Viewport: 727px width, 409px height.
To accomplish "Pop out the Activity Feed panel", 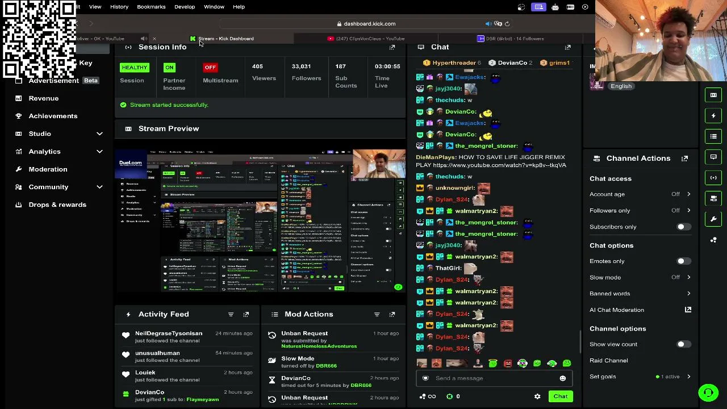I will tap(246, 314).
